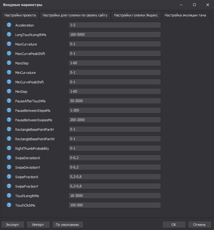
Task: Click the TouchClickMs question mark icon
Action: (9, 205)
